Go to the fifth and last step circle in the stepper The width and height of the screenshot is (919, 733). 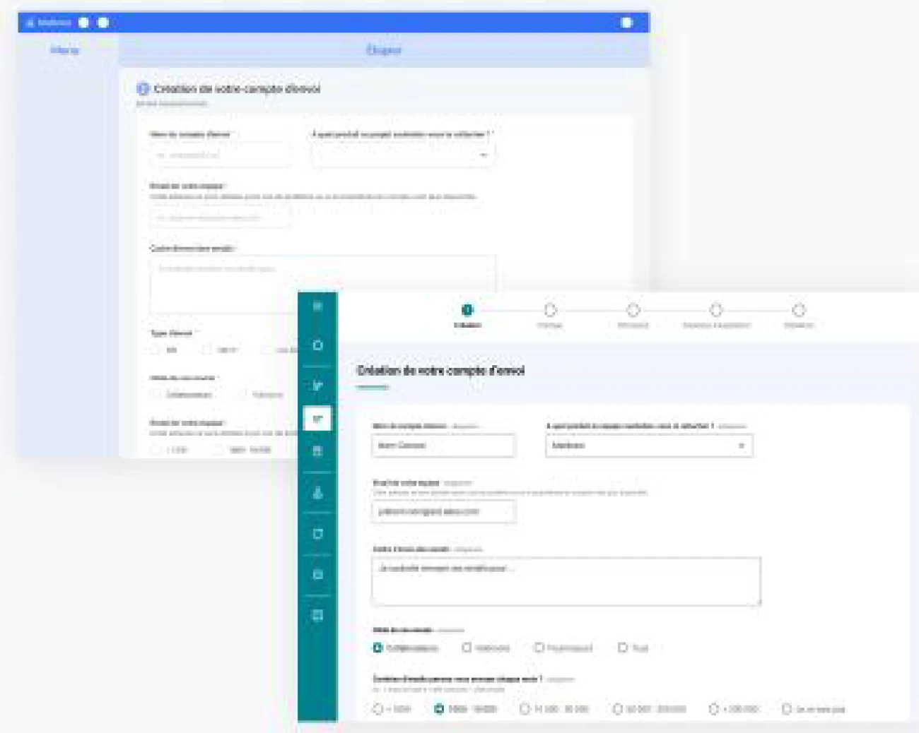click(x=799, y=310)
